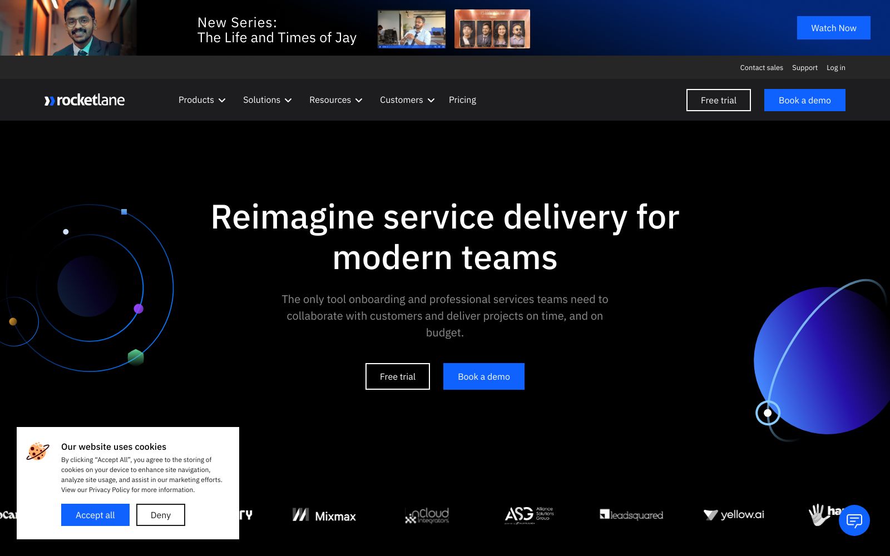Click the ASG Alliance Solutions Group logo

point(529,515)
